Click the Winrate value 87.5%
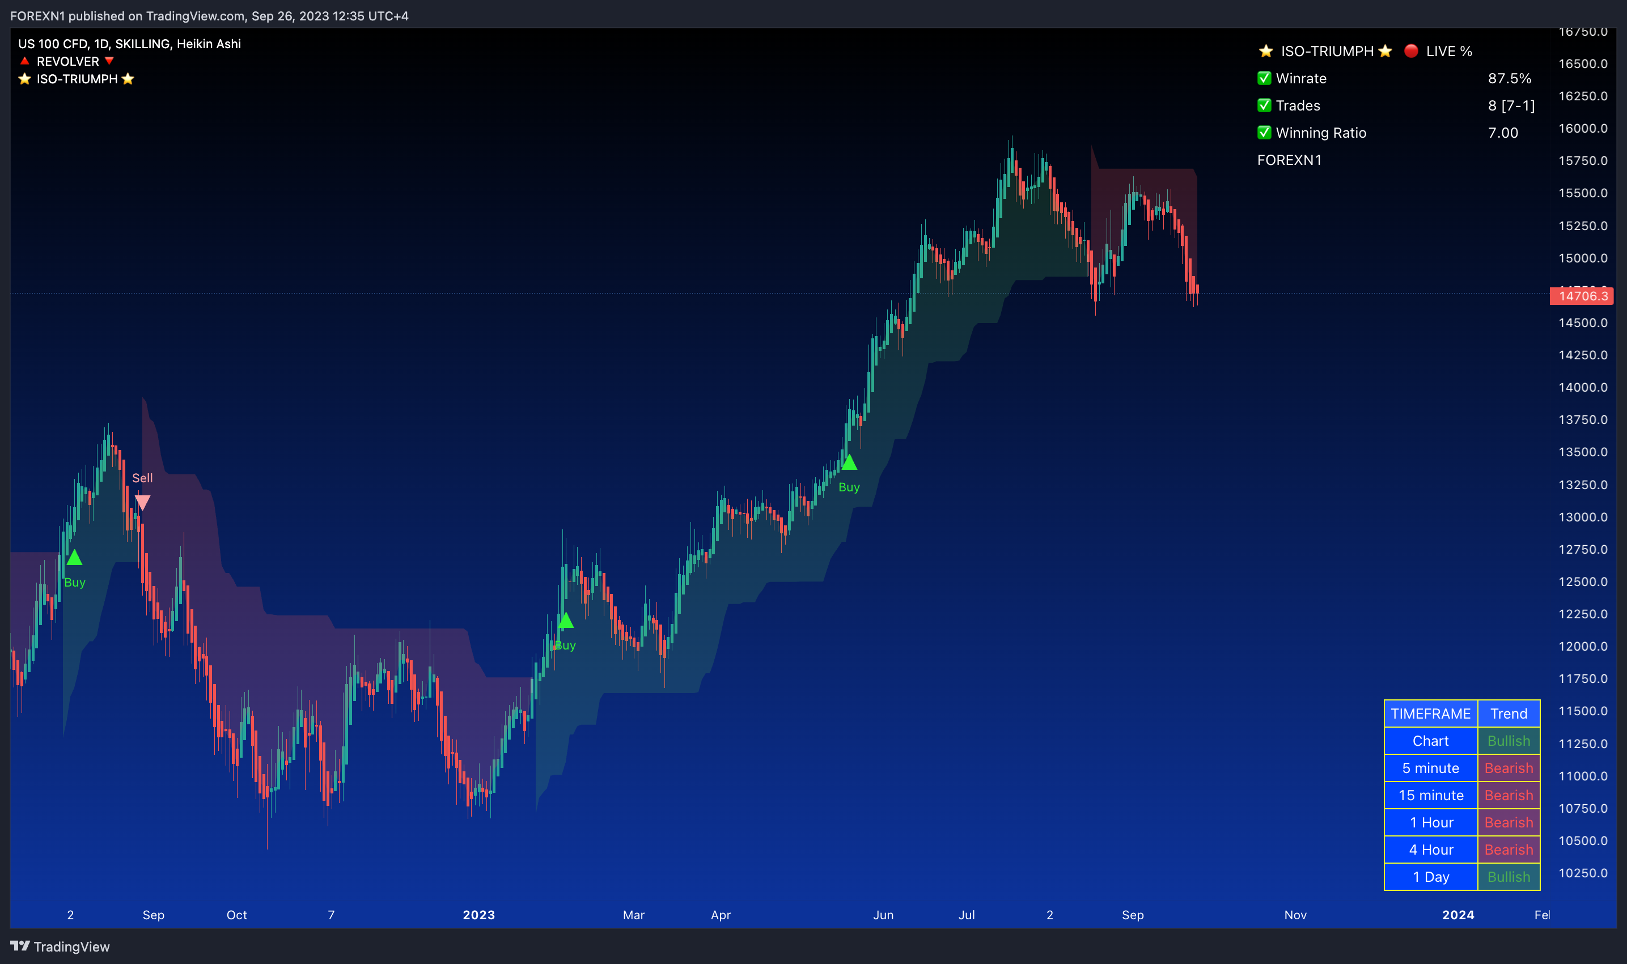 point(1510,78)
